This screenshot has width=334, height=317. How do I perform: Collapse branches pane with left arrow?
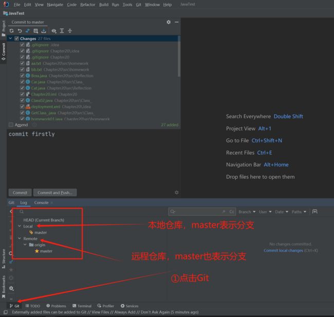pyautogui.click(x=11, y=212)
